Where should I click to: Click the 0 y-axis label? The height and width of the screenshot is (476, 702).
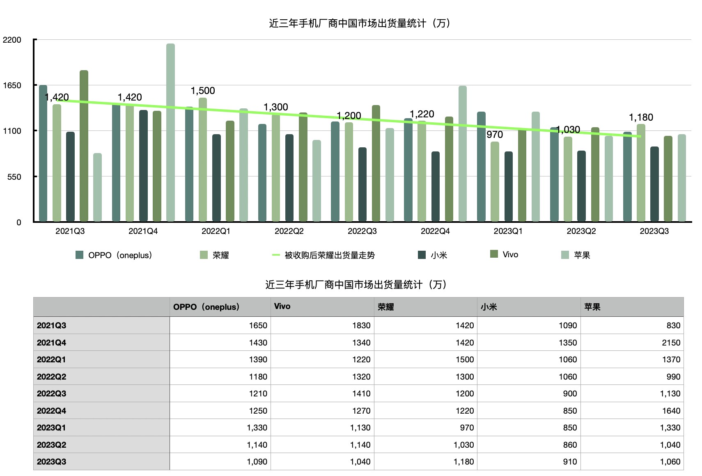(19, 222)
